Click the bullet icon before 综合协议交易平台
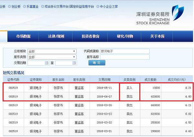Image resolution: width=194 pixels, height=137 pixels. pyautogui.click(x=42, y=6)
